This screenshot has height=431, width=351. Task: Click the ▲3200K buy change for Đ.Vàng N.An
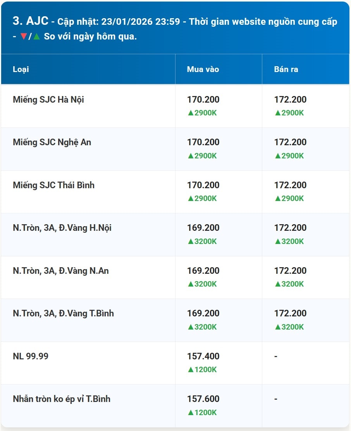[202, 284]
